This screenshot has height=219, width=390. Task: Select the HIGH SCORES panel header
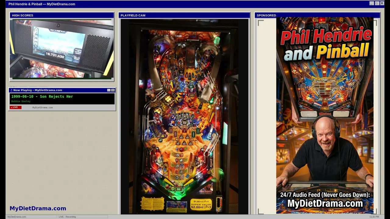(x=62, y=15)
